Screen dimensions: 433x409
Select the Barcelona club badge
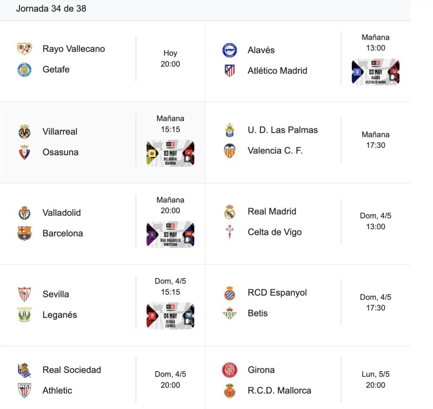[24, 233]
